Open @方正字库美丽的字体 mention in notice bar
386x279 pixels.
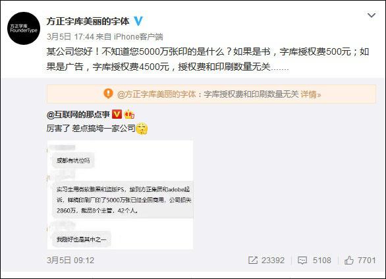click(x=157, y=94)
